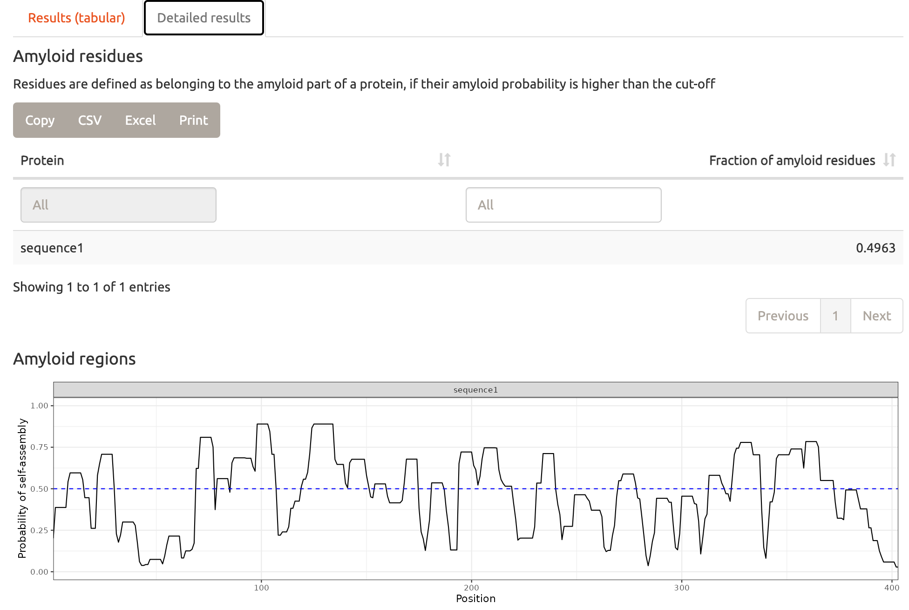Select the sequence1 table row
The width and height of the screenshot is (909, 610).
coord(52,248)
